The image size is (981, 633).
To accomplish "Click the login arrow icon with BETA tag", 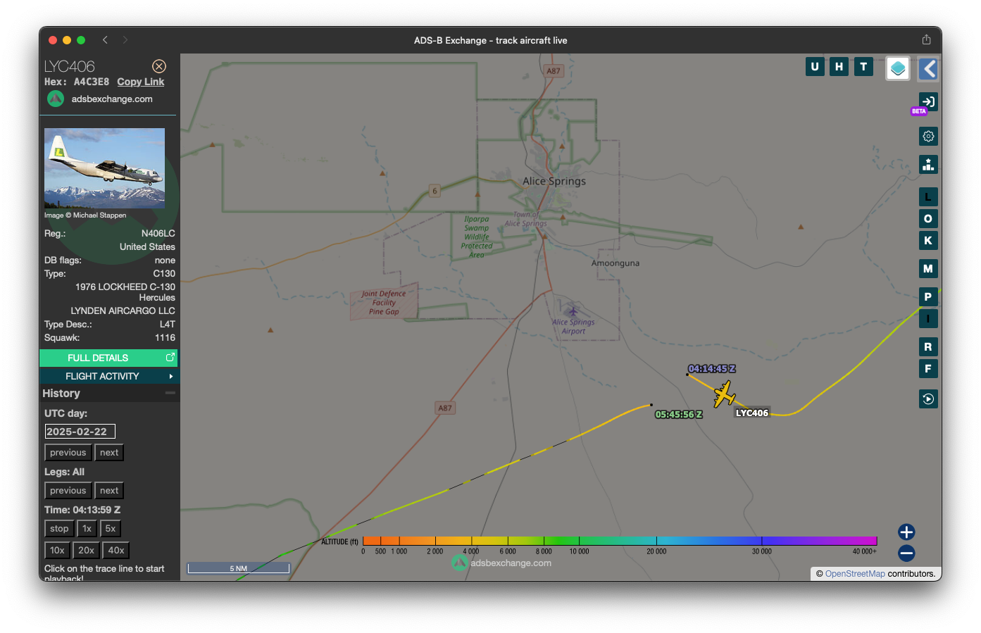I will point(928,102).
